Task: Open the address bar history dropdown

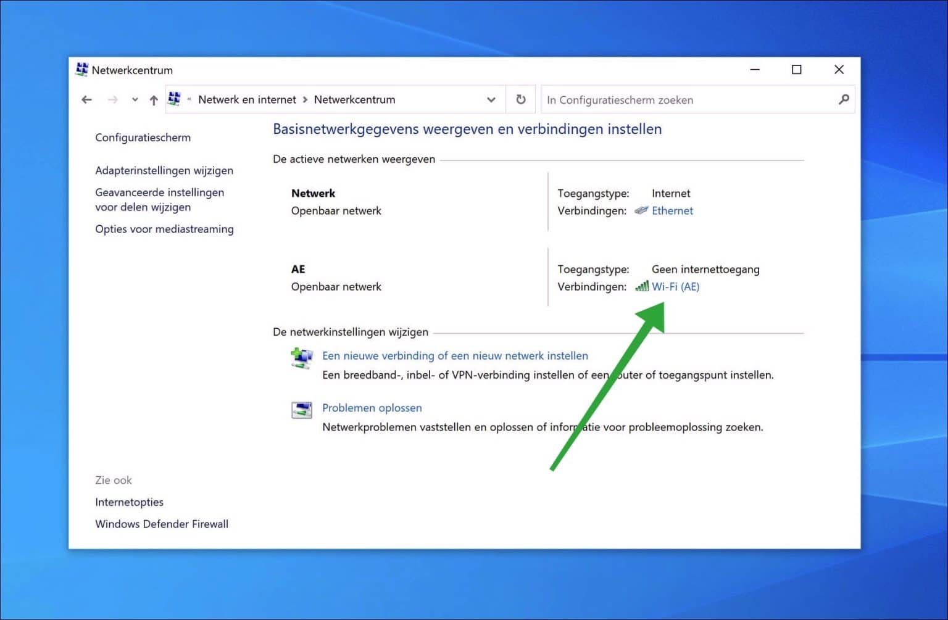Action: (x=491, y=100)
